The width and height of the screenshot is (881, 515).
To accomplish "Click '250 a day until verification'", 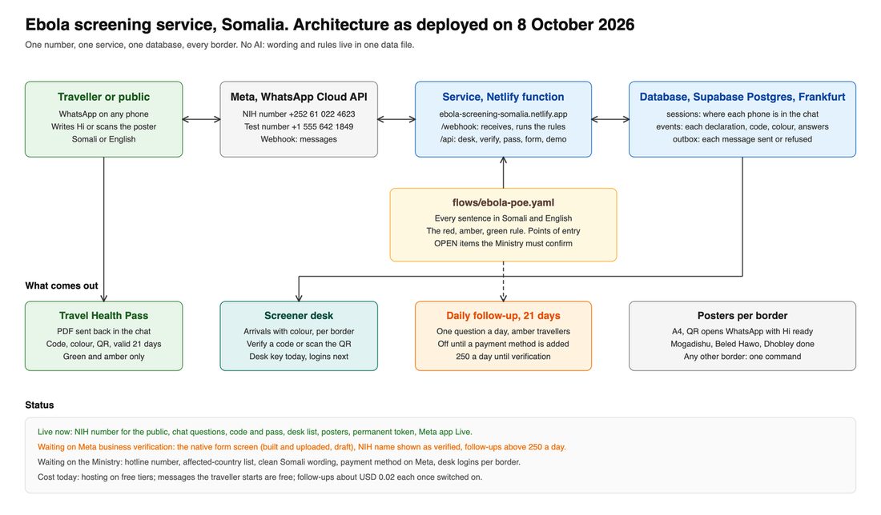I will pyautogui.click(x=504, y=356).
